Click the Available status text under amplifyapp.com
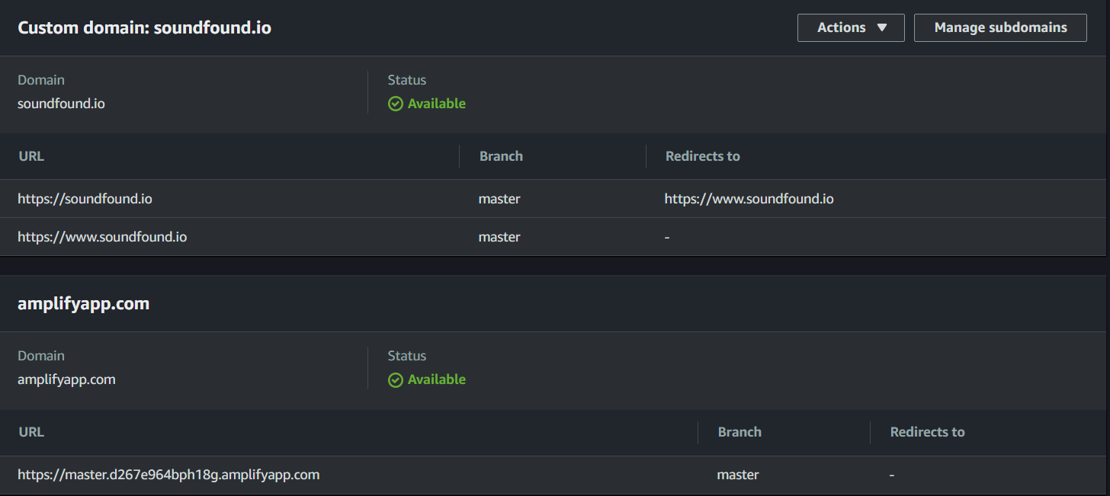Viewport: 1110px width, 496px height. click(437, 379)
